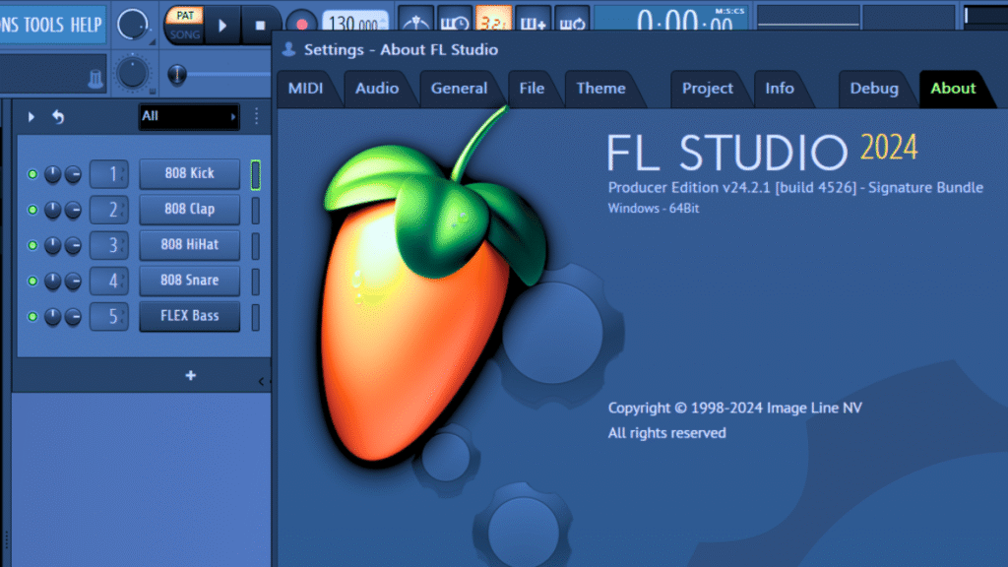The height and width of the screenshot is (567, 1008).
Task: Switch to SONG mode
Action: point(185,34)
